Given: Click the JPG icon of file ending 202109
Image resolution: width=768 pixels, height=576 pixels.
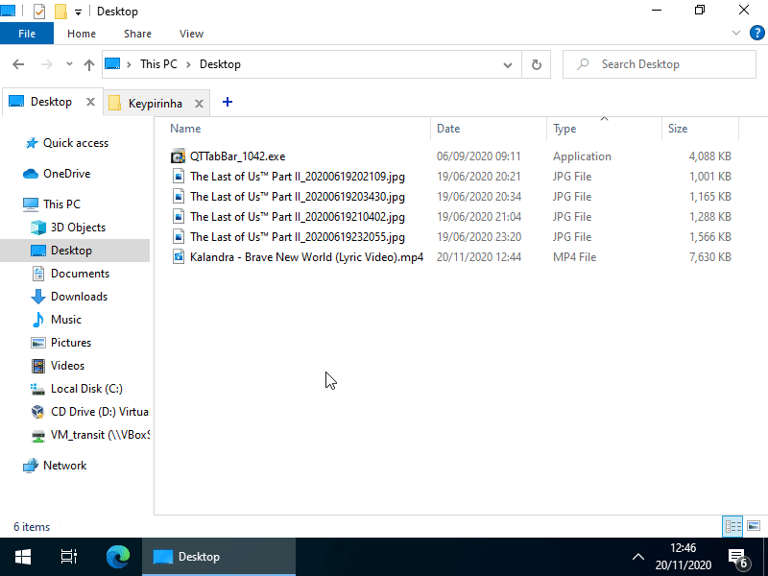Looking at the screenshot, I should pyautogui.click(x=179, y=177).
